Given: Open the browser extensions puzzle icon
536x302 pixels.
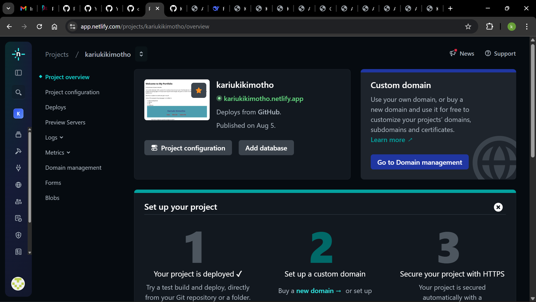Looking at the screenshot, I should 490,27.
